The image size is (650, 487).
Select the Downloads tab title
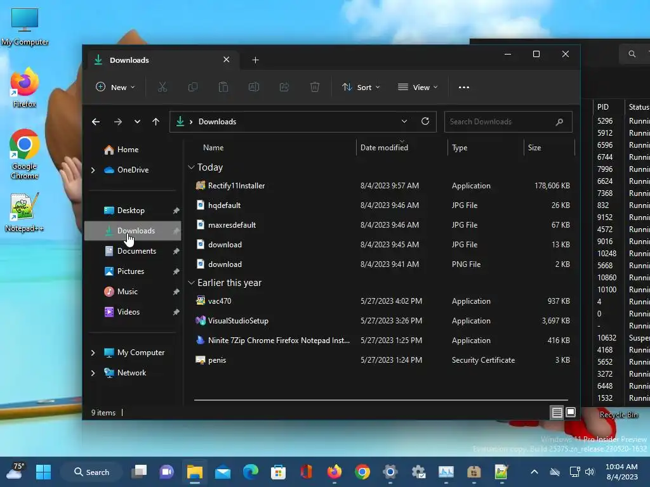(x=129, y=60)
